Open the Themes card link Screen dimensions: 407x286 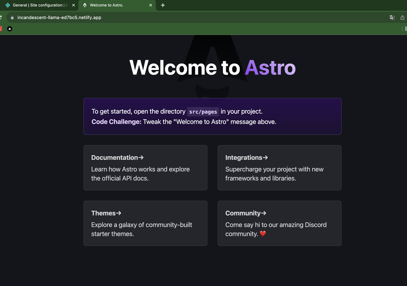[x=145, y=223]
